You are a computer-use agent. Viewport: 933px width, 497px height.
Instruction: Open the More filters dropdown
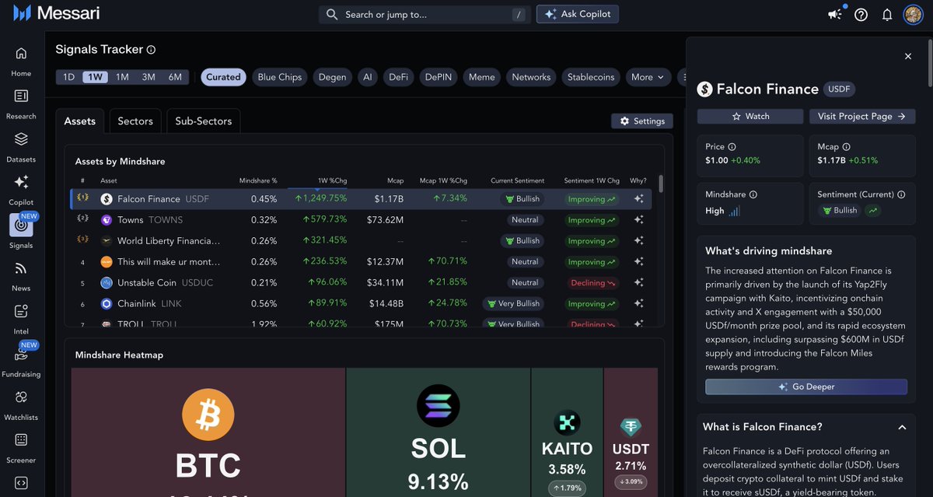(x=648, y=77)
